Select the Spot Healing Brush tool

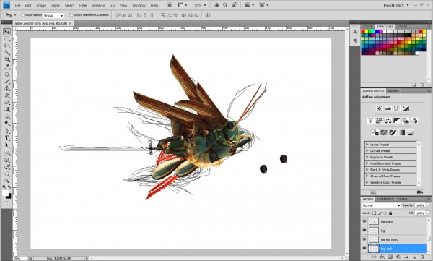pyautogui.click(x=7, y=74)
